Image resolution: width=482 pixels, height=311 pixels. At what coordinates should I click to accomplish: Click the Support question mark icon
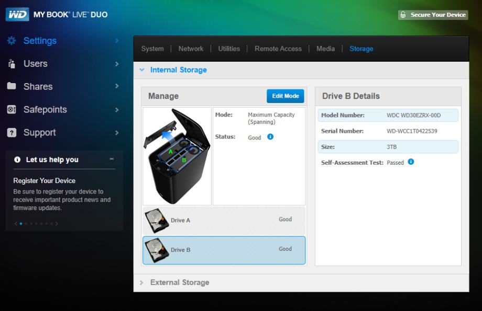tap(12, 132)
